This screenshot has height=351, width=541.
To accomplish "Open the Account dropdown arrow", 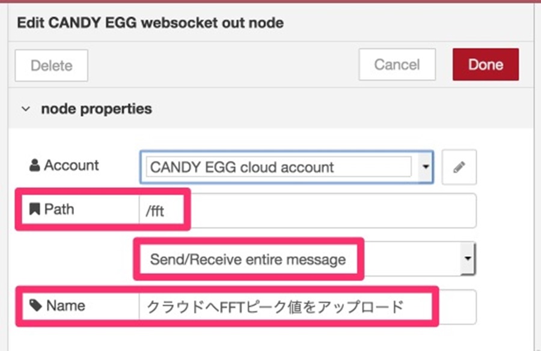I will [426, 167].
